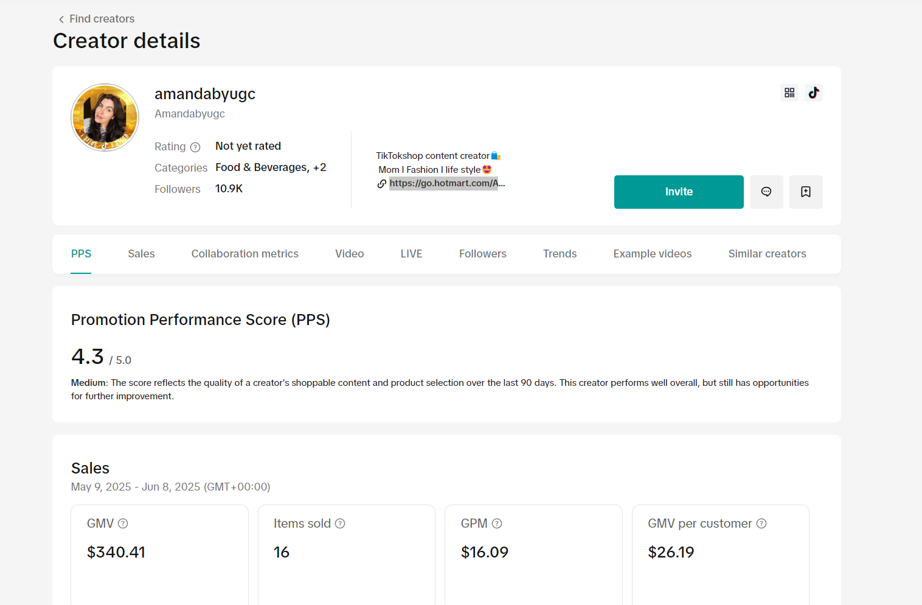Click the GPM info question icon
The image size is (922, 605).
point(497,523)
